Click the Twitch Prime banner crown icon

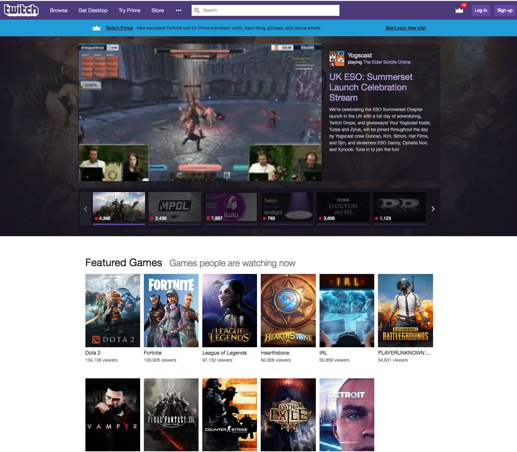(x=97, y=28)
